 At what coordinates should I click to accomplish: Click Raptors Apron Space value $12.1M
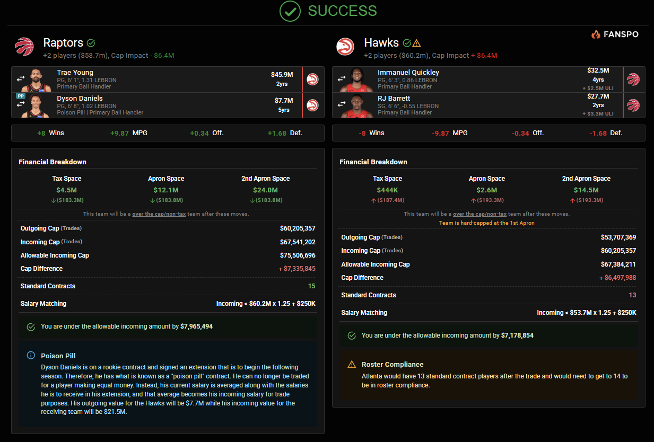(x=166, y=190)
